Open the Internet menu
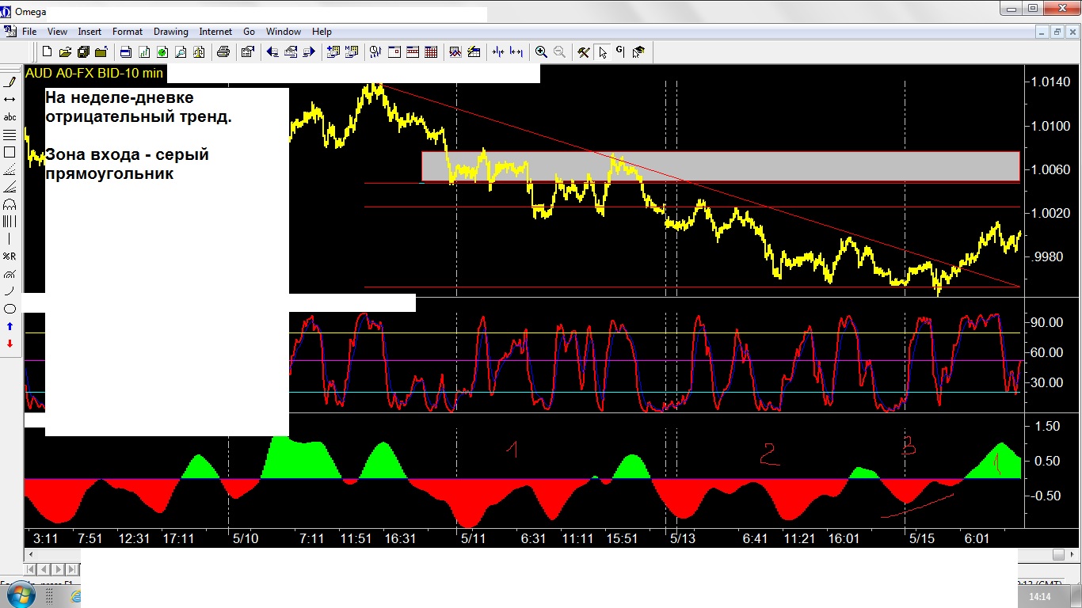This screenshot has width=1082, height=608. coord(215,32)
